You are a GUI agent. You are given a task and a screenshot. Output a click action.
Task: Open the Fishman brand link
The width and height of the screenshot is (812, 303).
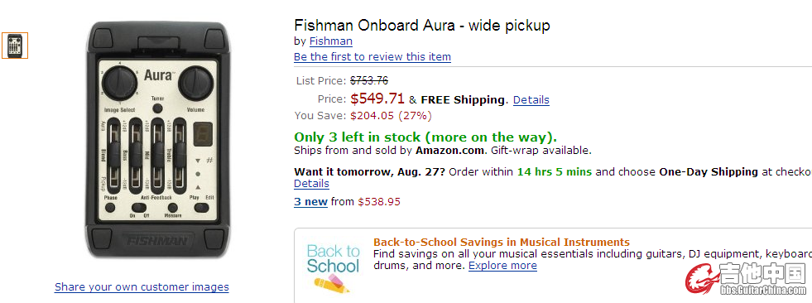click(x=331, y=41)
